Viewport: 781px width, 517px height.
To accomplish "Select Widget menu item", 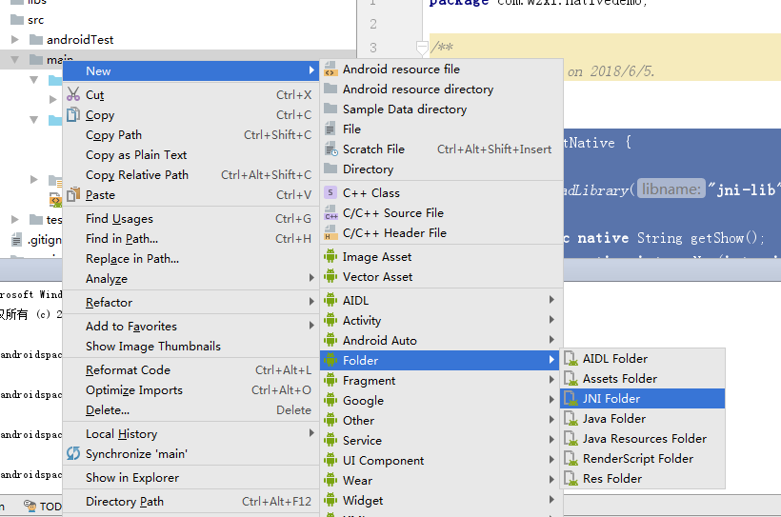I will click(441, 500).
